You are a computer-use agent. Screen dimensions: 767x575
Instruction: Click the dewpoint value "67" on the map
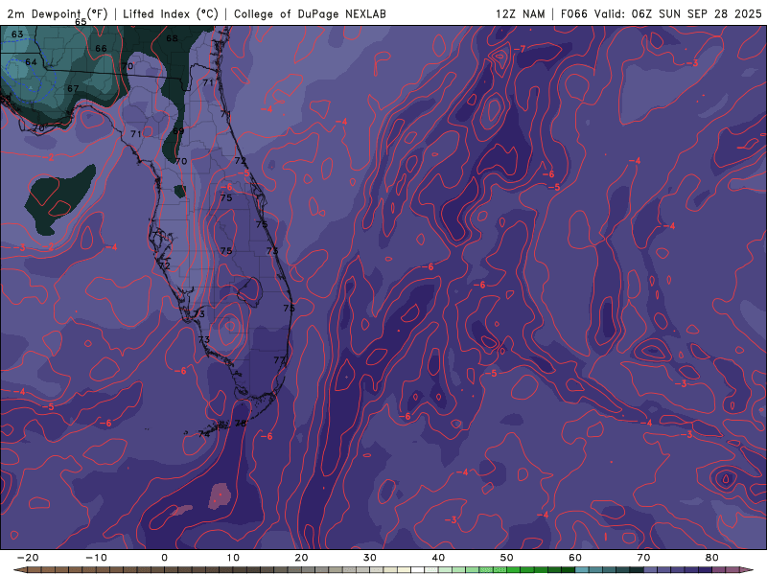(x=73, y=88)
